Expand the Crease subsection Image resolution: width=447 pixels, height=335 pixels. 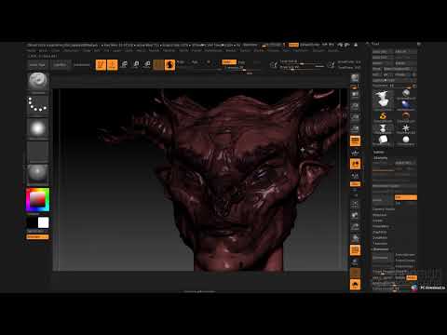click(x=378, y=221)
